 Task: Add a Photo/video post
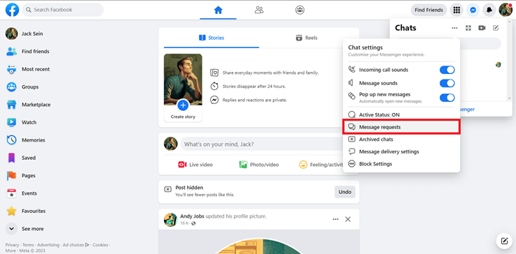point(259,165)
